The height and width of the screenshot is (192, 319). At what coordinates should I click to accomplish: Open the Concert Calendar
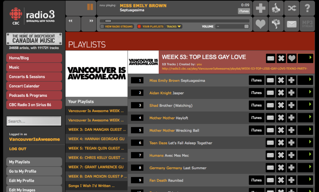click(34, 86)
